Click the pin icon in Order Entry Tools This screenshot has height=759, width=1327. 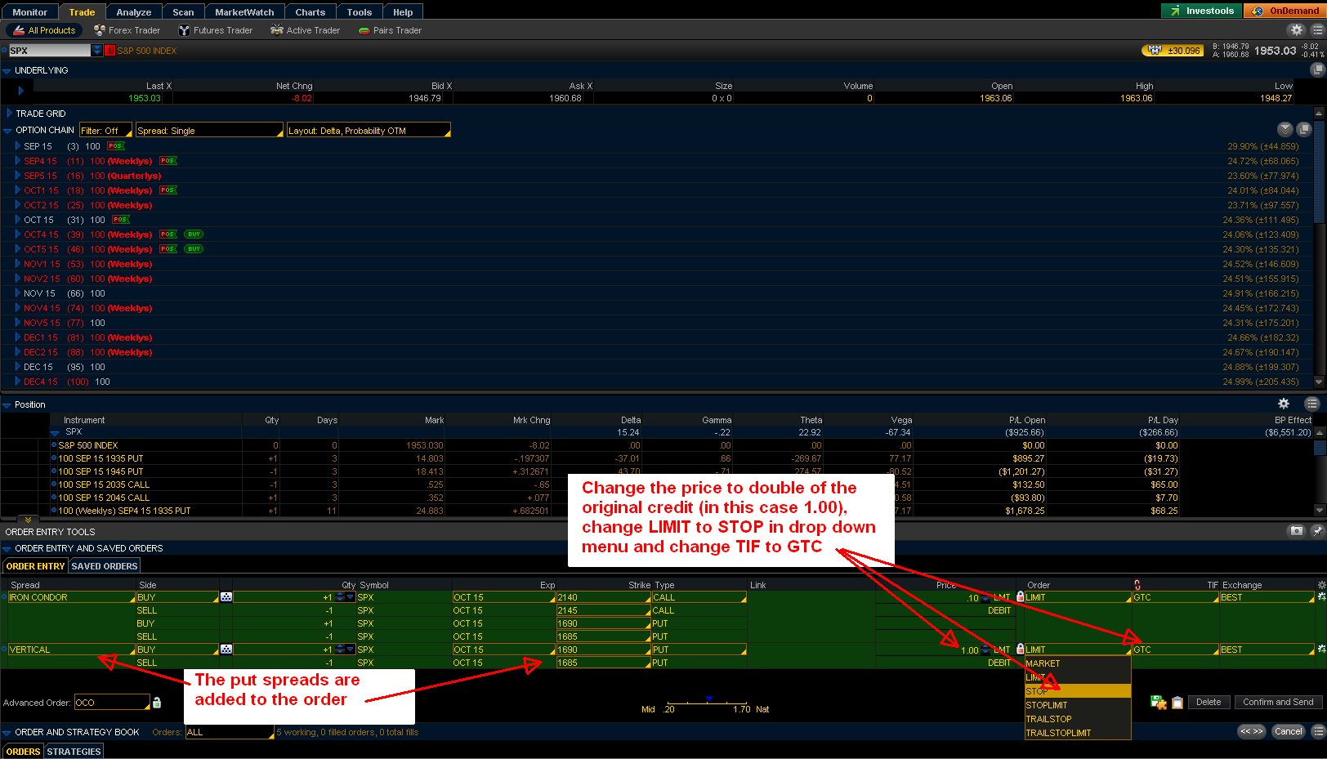(1317, 531)
